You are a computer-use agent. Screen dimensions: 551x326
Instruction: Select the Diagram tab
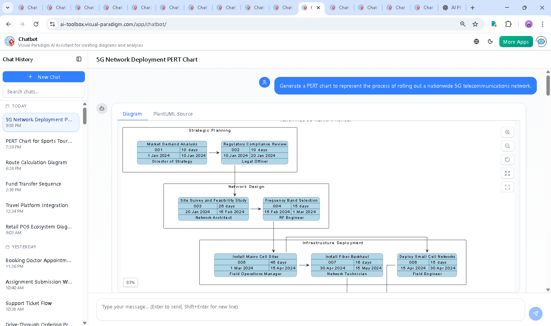pyautogui.click(x=132, y=114)
